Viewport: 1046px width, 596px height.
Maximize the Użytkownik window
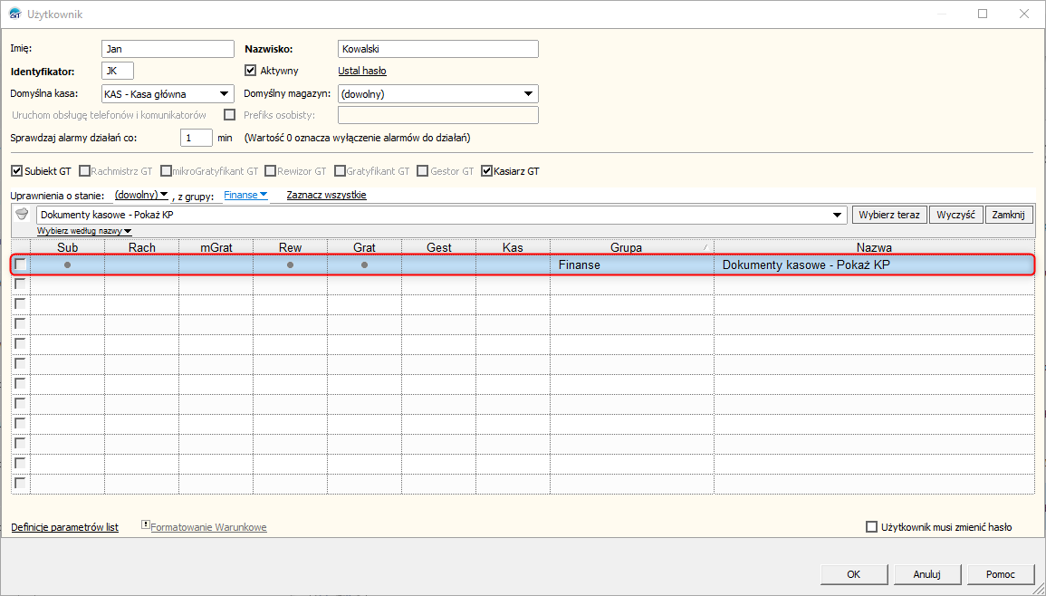pyautogui.click(x=983, y=14)
